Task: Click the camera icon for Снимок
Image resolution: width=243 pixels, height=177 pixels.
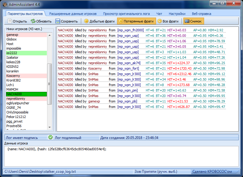Action: coord(187,21)
